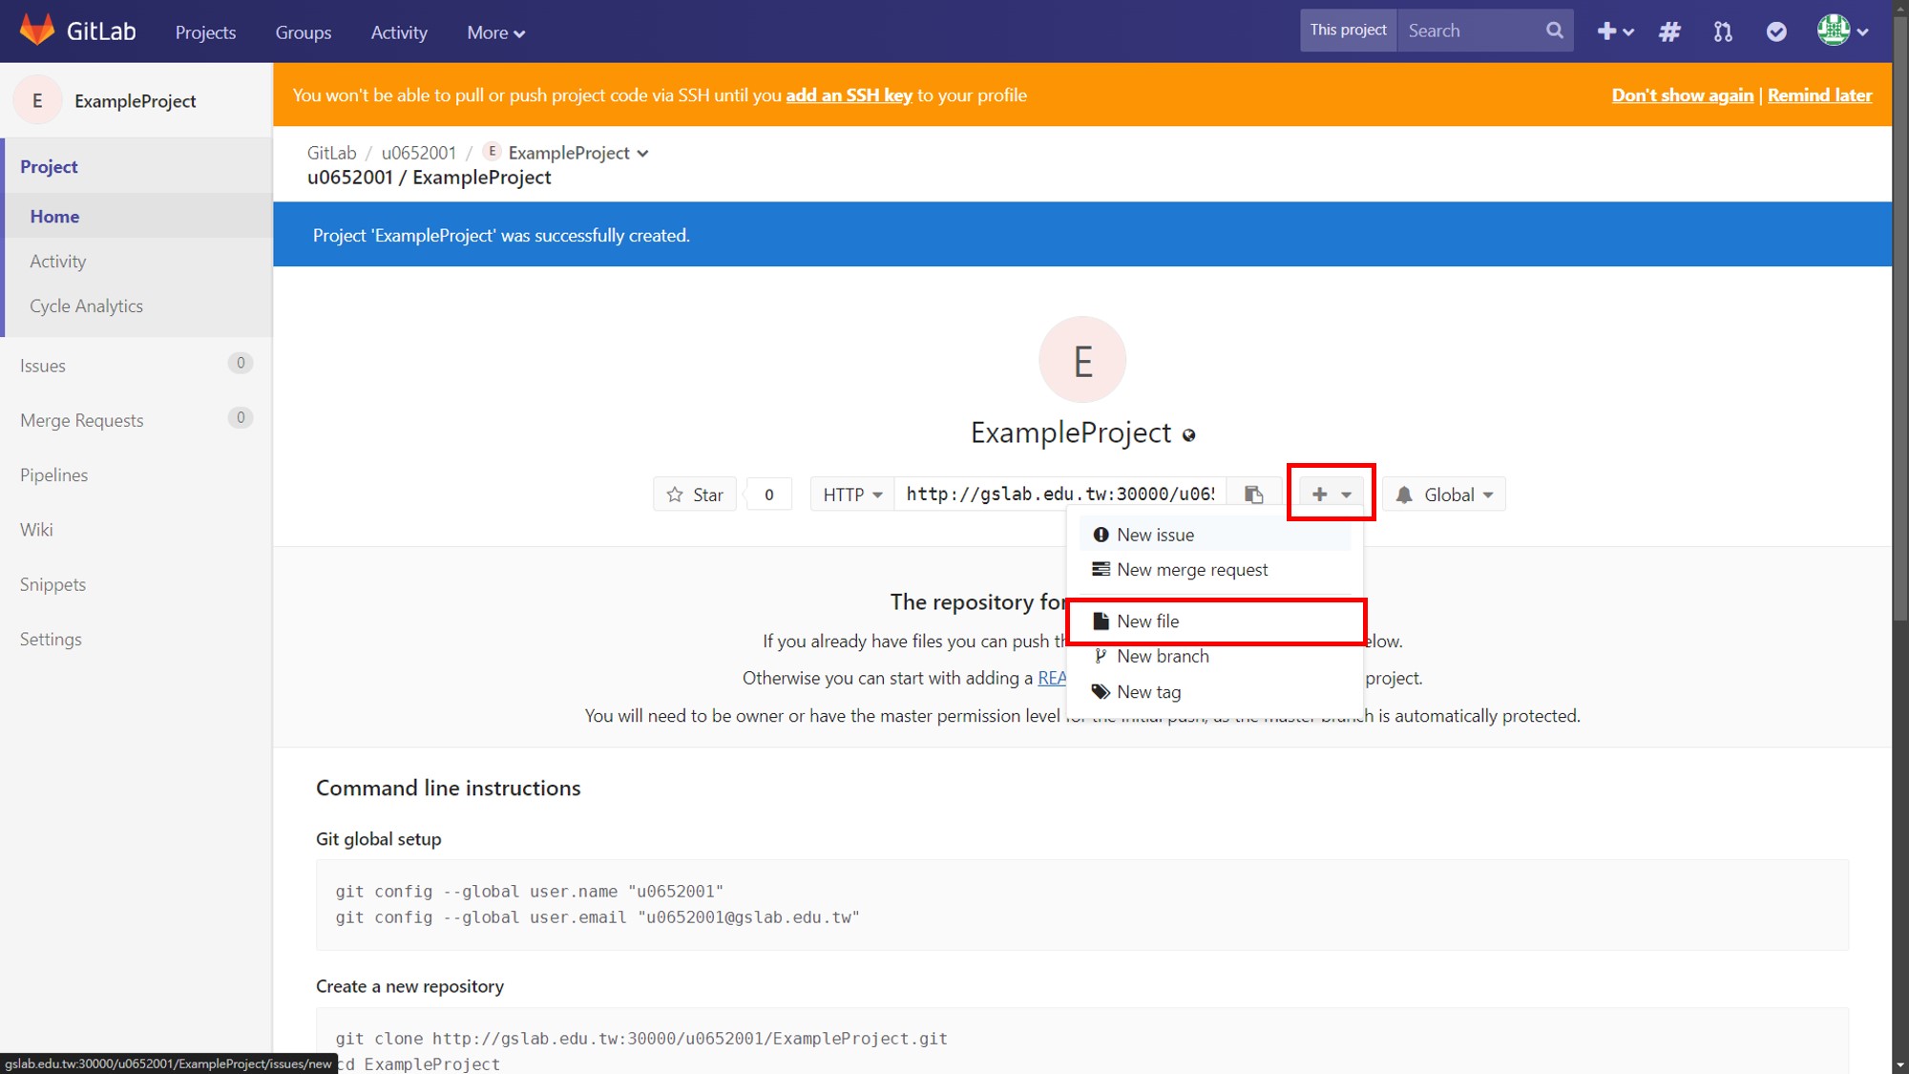Click the repository URL text field
The width and height of the screenshot is (1909, 1074).
[x=1062, y=495]
